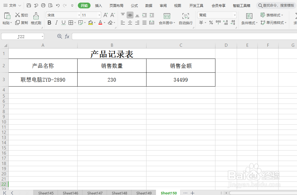Screen dimensions: 297x195
Task: Decrease font size with the A- icon
Action: 113,15
